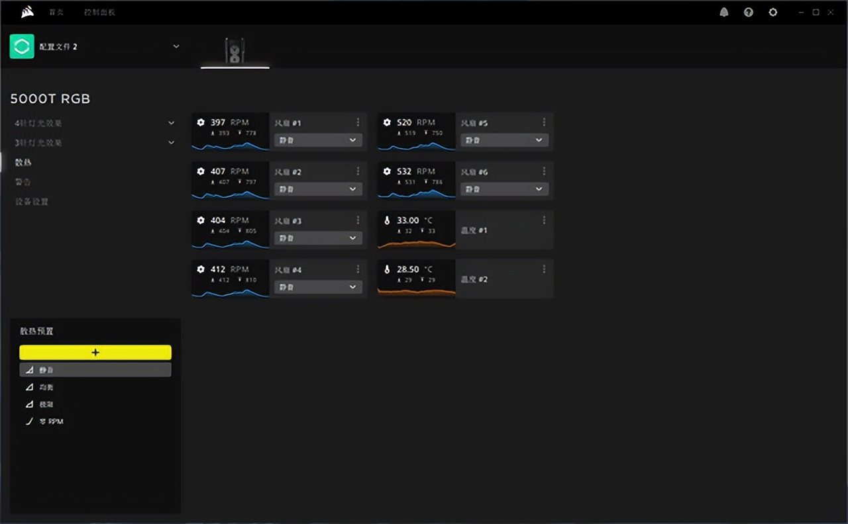Expand the 4针灯光效果 section chevron
Image resolution: width=848 pixels, height=524 pixels.
[x=172, y=123]
